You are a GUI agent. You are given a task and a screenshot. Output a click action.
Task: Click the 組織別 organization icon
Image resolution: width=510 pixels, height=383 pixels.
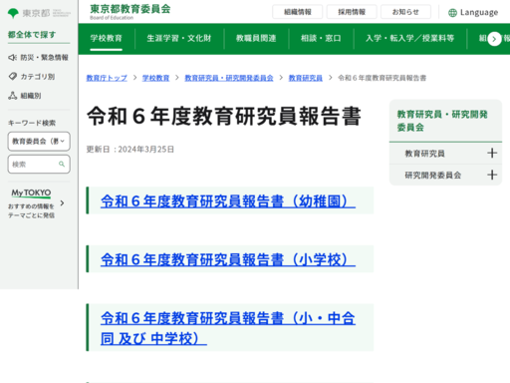[12, 96]
